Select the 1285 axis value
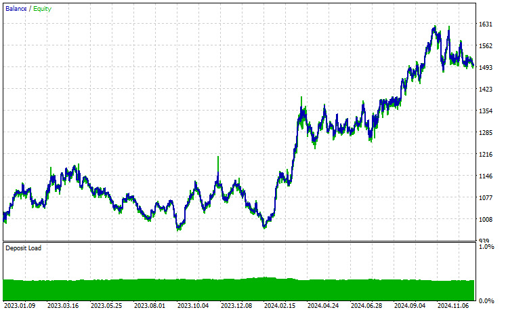506x312 pixels. [486, 132]
